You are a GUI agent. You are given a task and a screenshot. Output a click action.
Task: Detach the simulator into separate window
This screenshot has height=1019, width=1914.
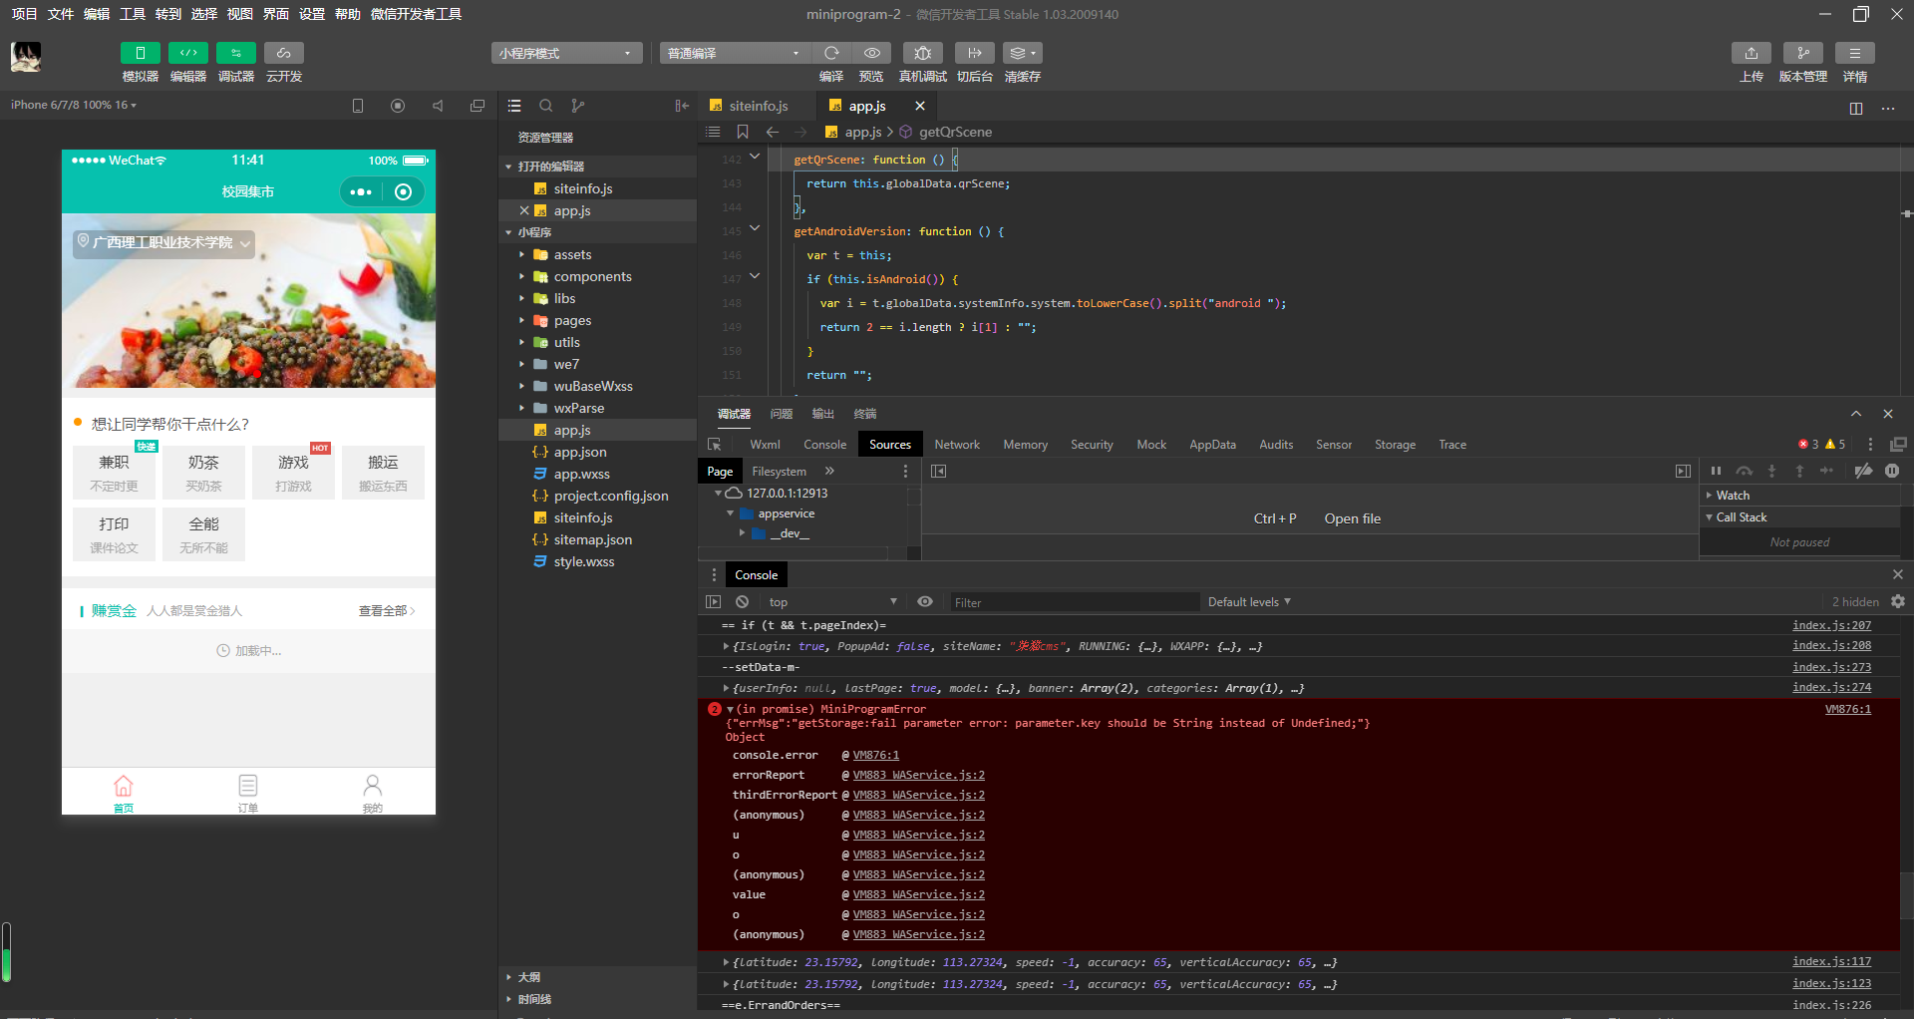[x=478, y=106]
